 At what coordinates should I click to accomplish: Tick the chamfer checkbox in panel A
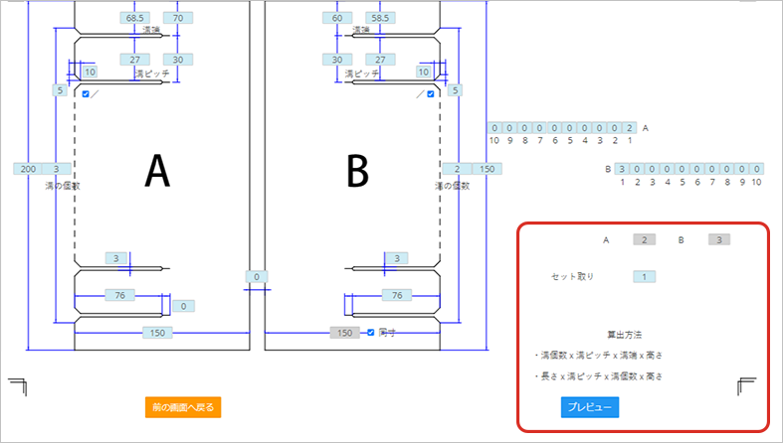[86, 93]
